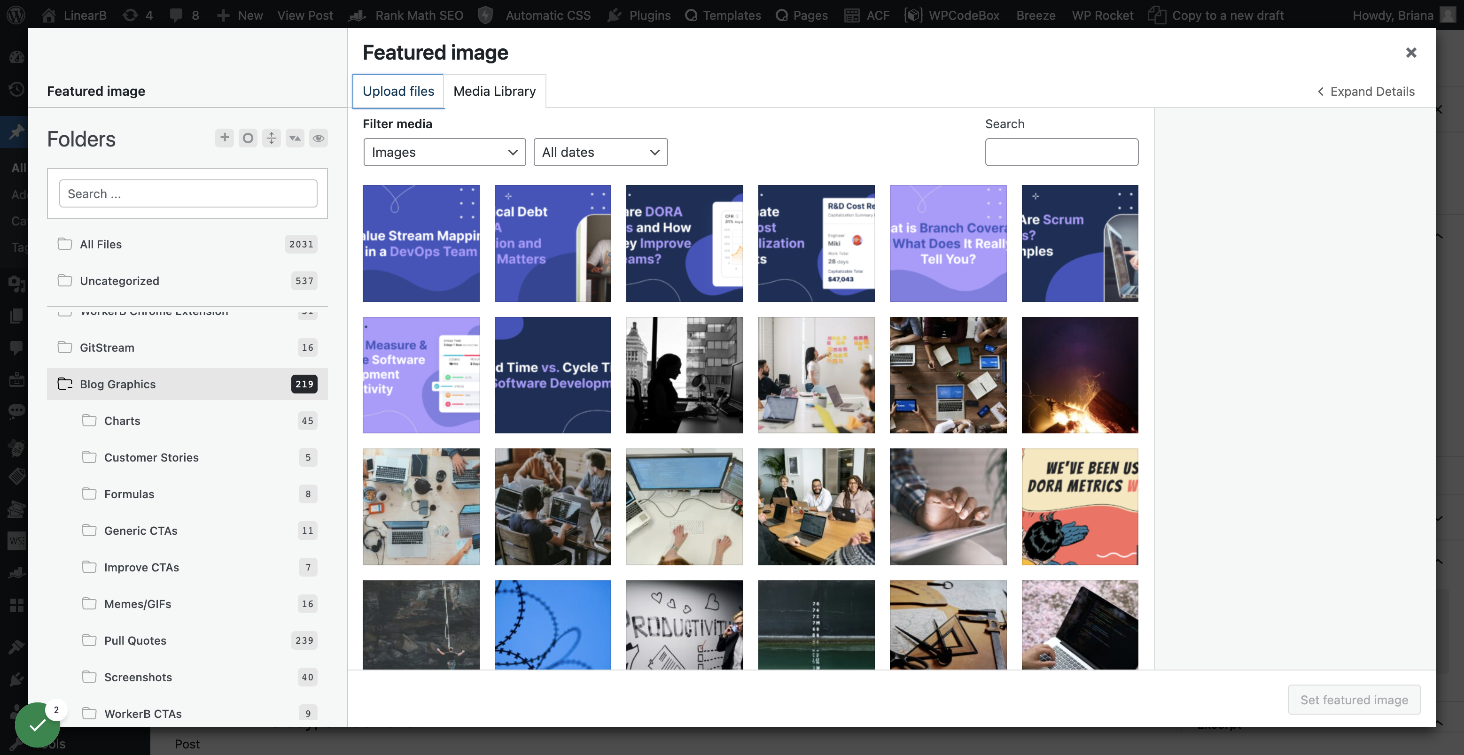The height and width of the screenshot is (755, 1464).
Task: Close the Featured image dialog
Action: click(1411, 52)
